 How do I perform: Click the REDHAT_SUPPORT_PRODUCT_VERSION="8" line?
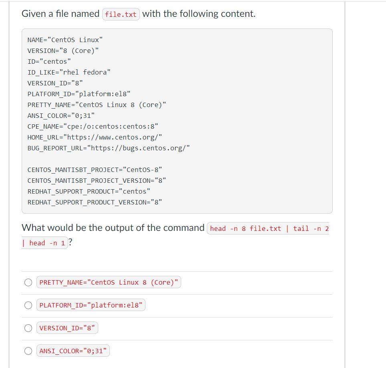pos(95,202)
